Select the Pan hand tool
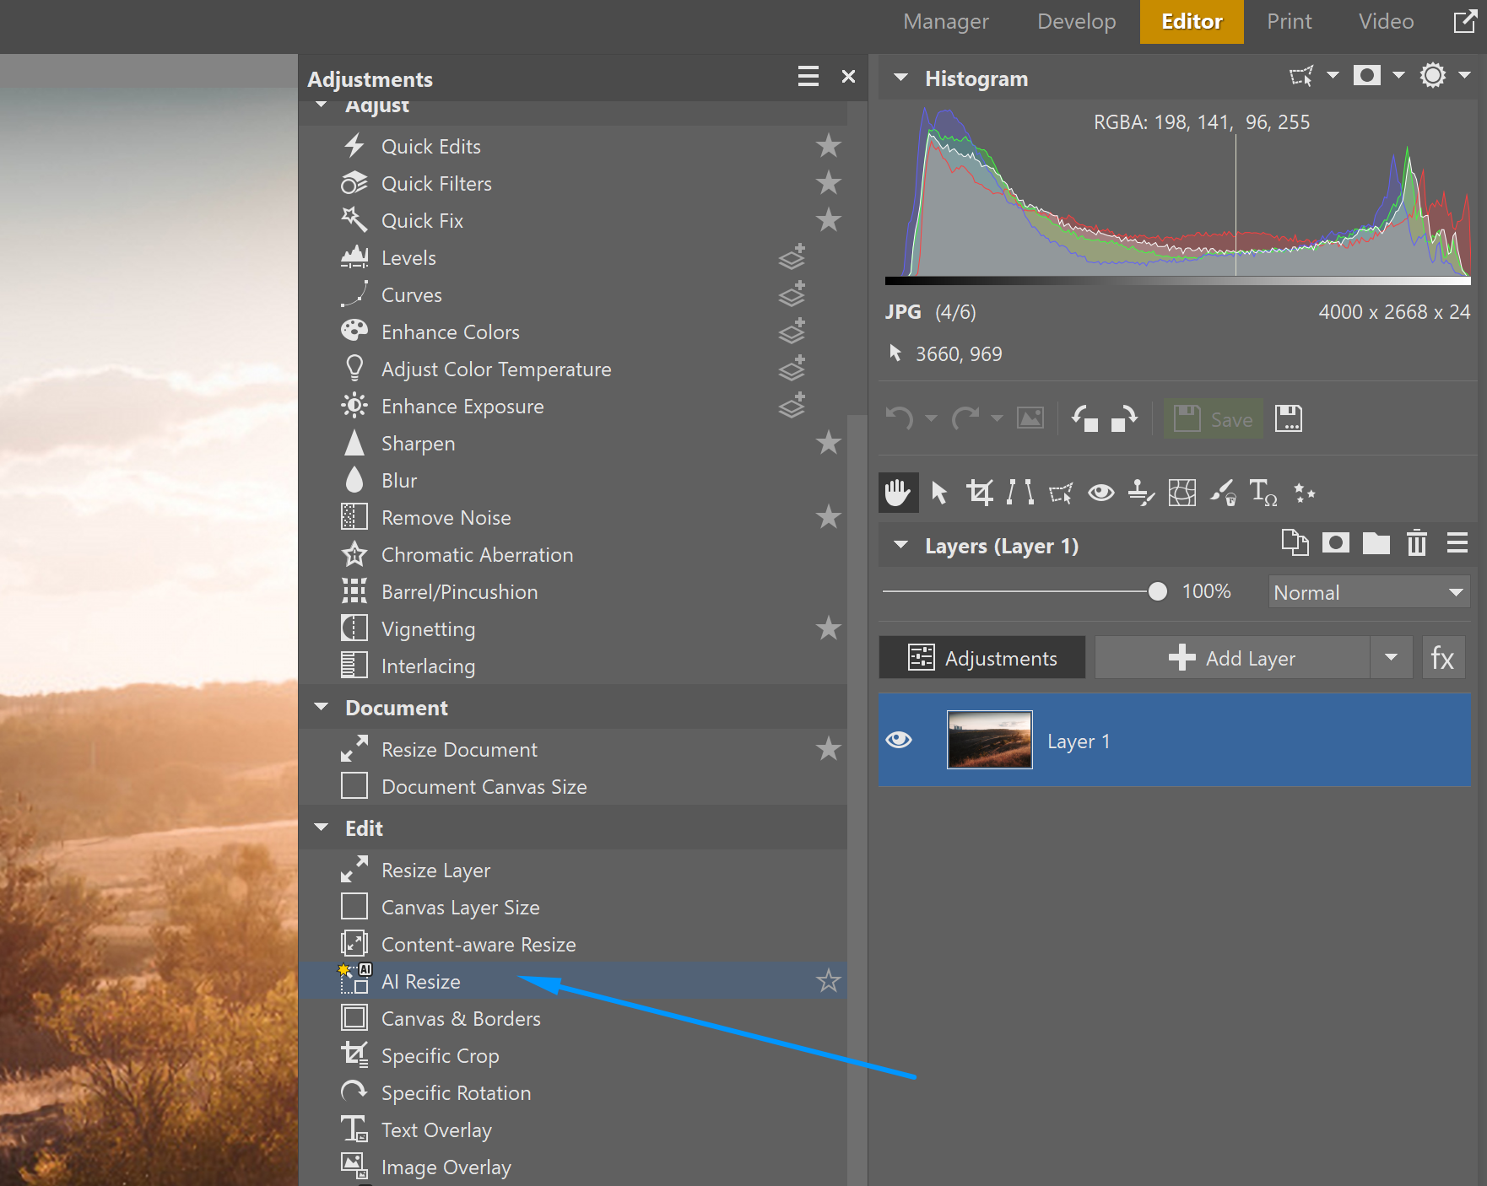Image resolution: width=1487 pixels, height=1186 pixels. coord(897,492)
